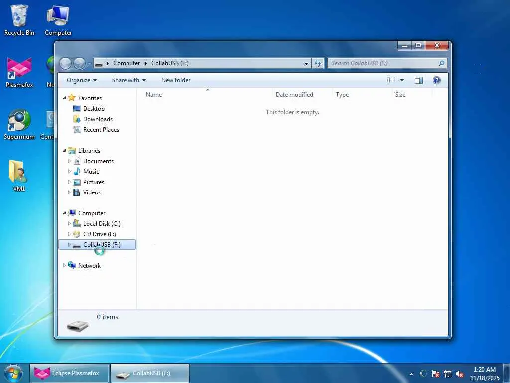Screen dimensions: 510x383
Task: Open the Recycle Bin desktop icon
Action: coord(19,20)
